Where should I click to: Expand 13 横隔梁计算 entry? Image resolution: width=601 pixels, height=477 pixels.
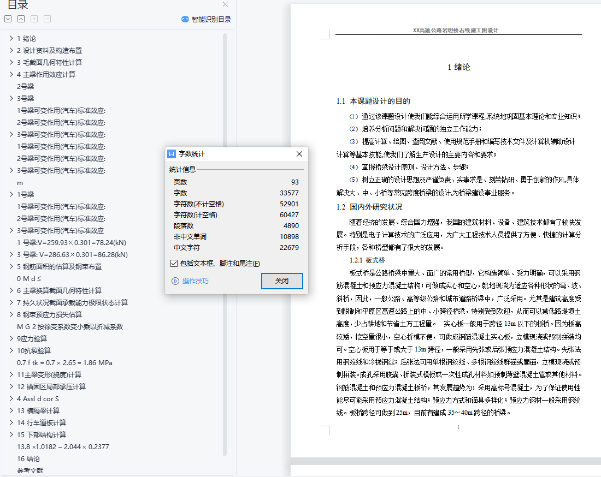(x=11, y=410)
